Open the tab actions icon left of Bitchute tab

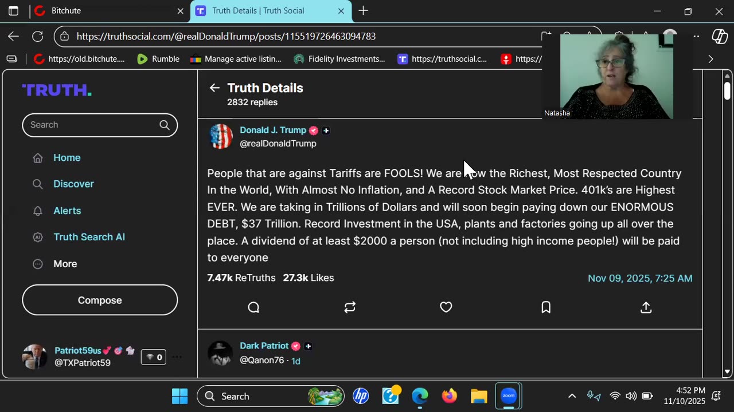13,11
